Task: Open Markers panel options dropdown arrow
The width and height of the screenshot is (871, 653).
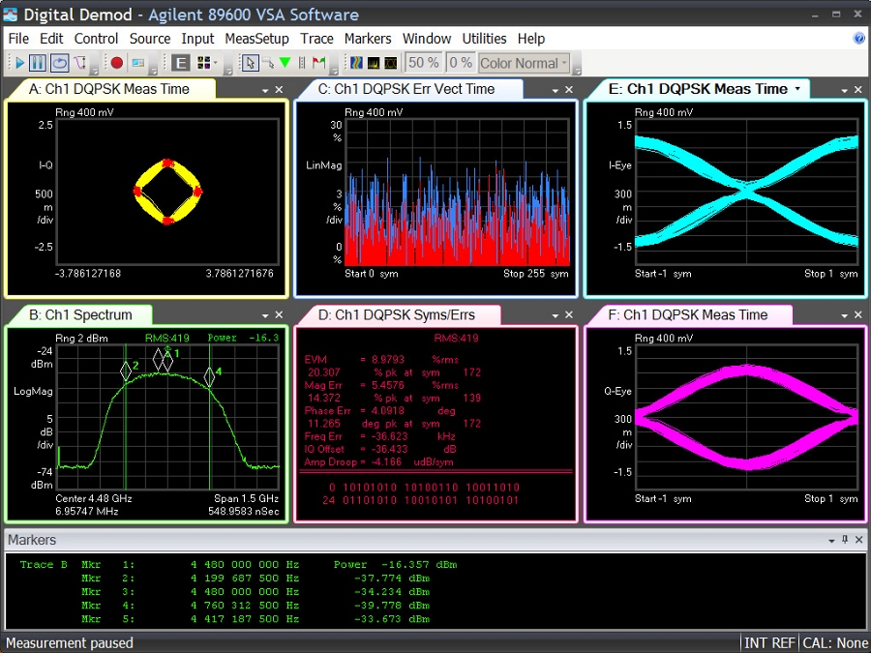Action: pyautogui.click(x=831, y=540)
